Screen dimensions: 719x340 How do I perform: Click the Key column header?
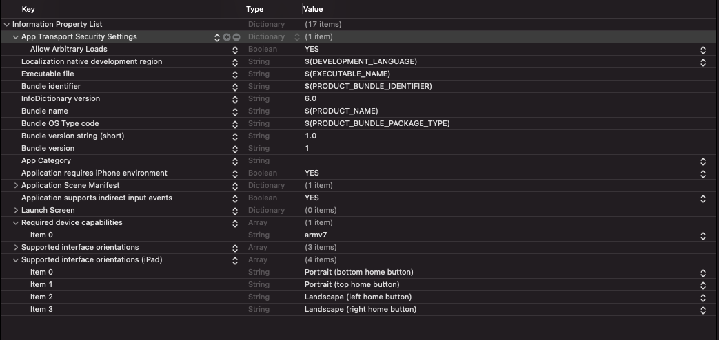[28, 9]
